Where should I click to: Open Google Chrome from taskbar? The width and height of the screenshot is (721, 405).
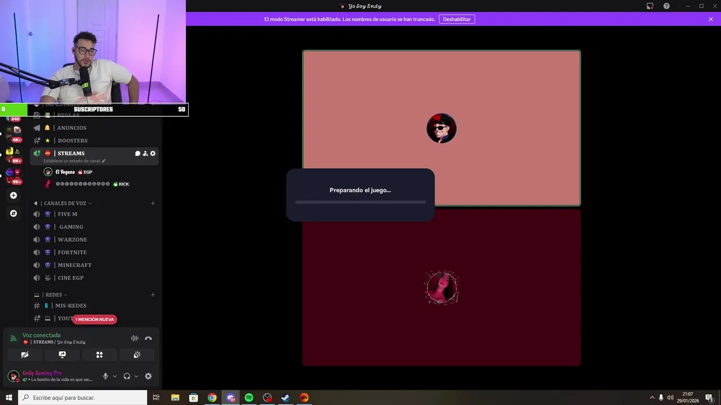point(212,398)
